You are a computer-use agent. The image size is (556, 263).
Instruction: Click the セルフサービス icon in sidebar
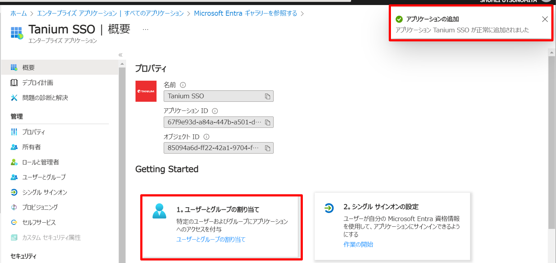pyautogui.click(x=14, y=222)
